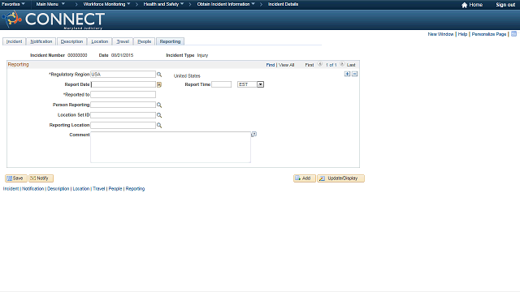Show previous row arrow icon
Screen dimensions: 520x292
click(x=319, y=64)
